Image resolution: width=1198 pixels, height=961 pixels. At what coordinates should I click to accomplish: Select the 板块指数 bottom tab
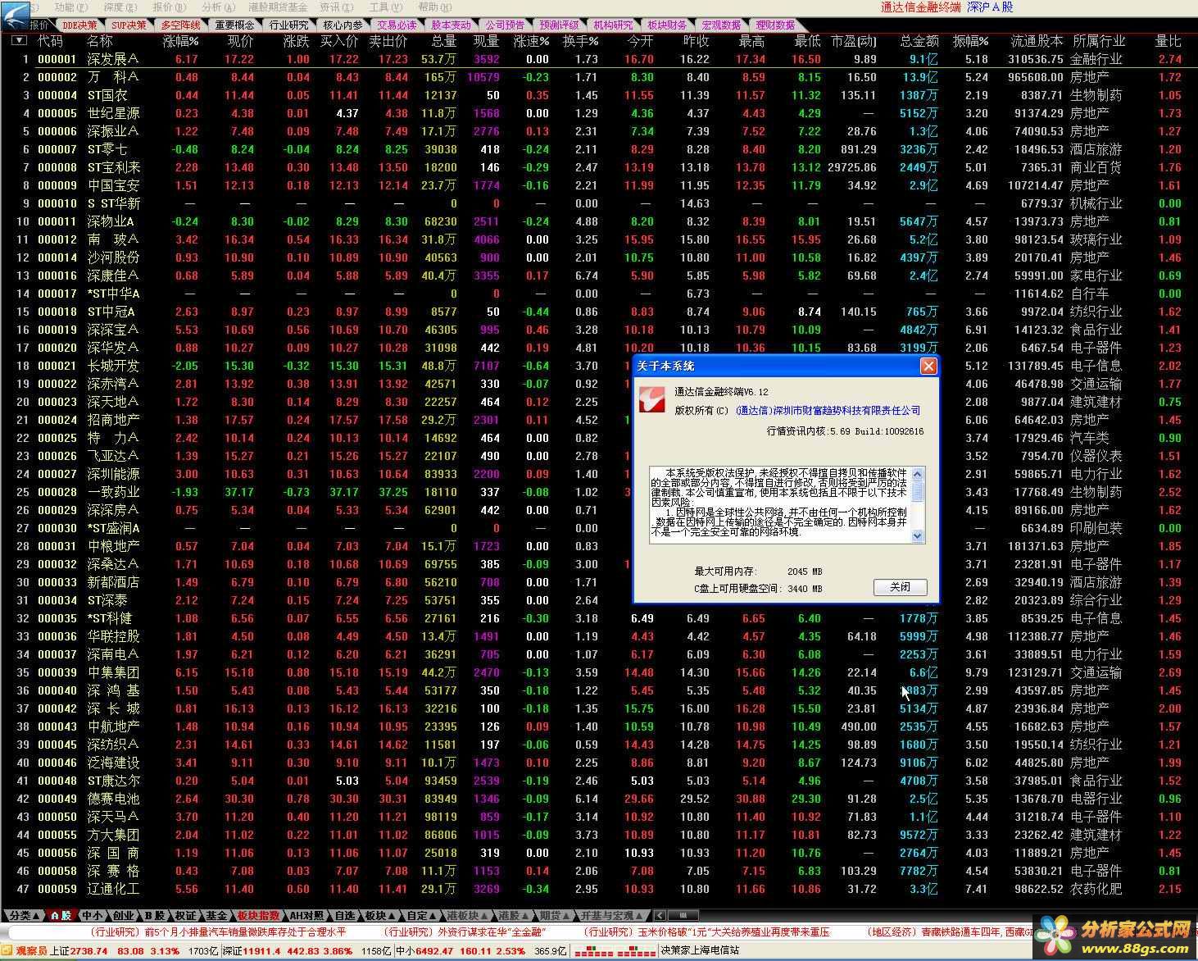tap(258, 916)
